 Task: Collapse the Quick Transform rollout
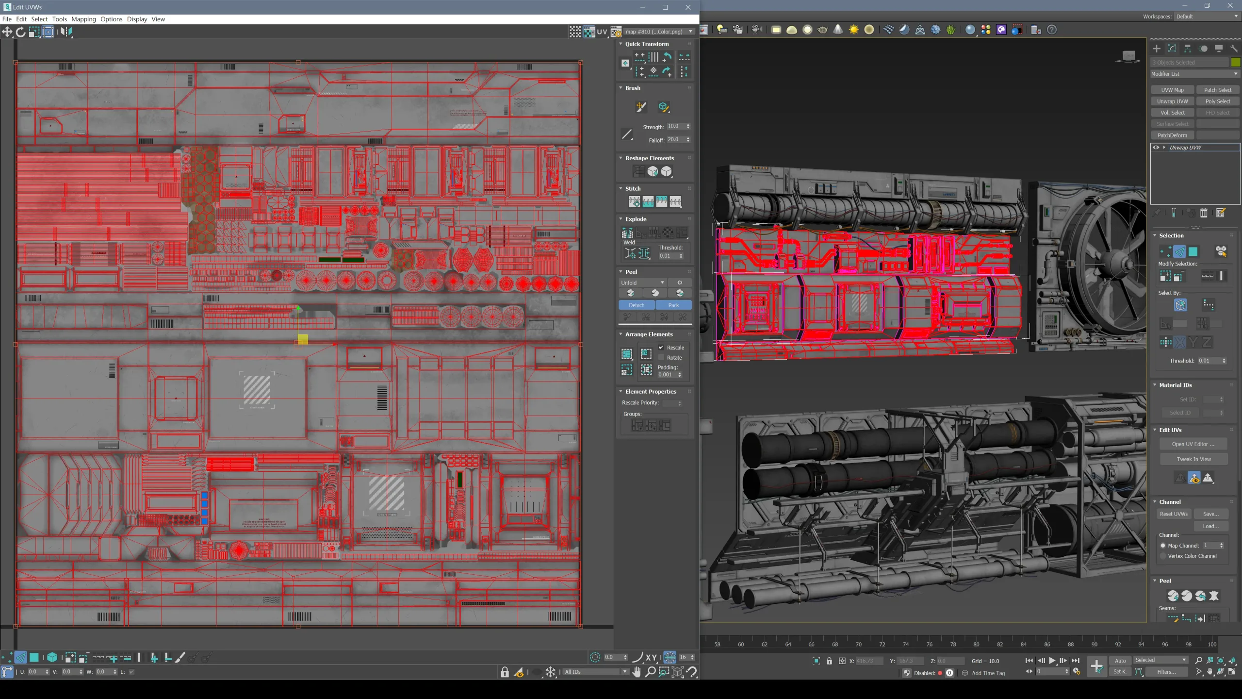click(x=621, y=44)
